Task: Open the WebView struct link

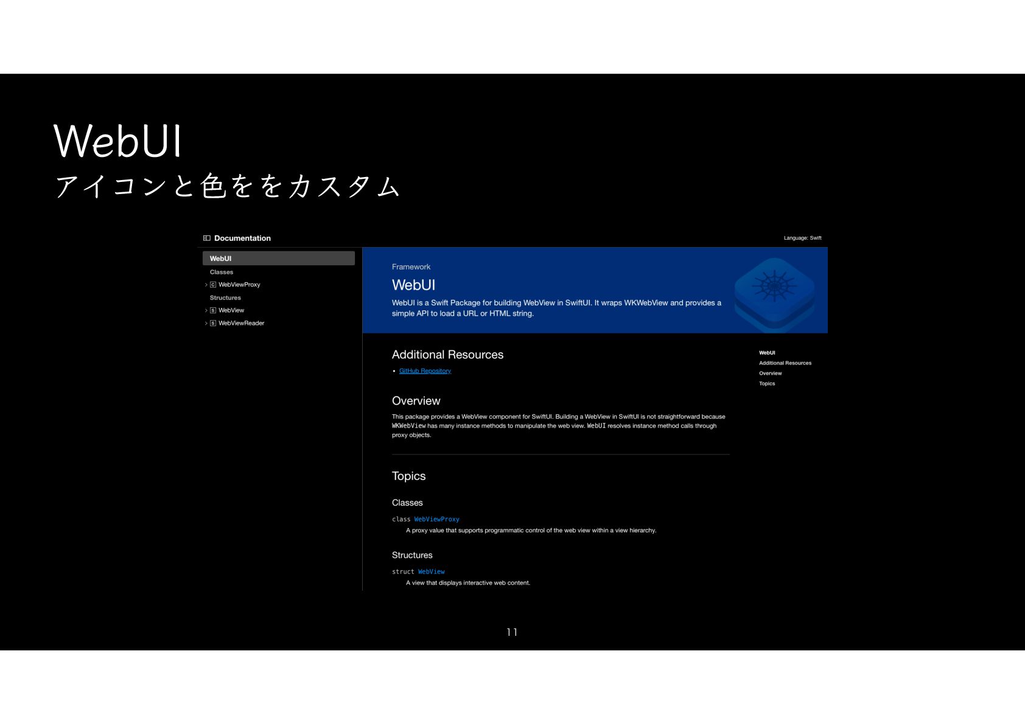Action: point(431,572)
